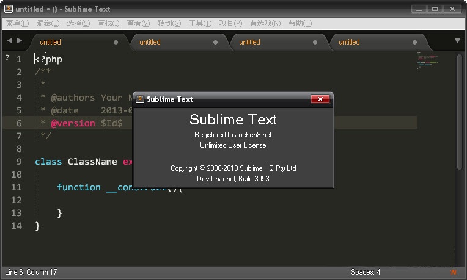Close the second untitled tab via its dot
Screen dimensions: 467x280
pyautogui.click(x=216, y=43)
